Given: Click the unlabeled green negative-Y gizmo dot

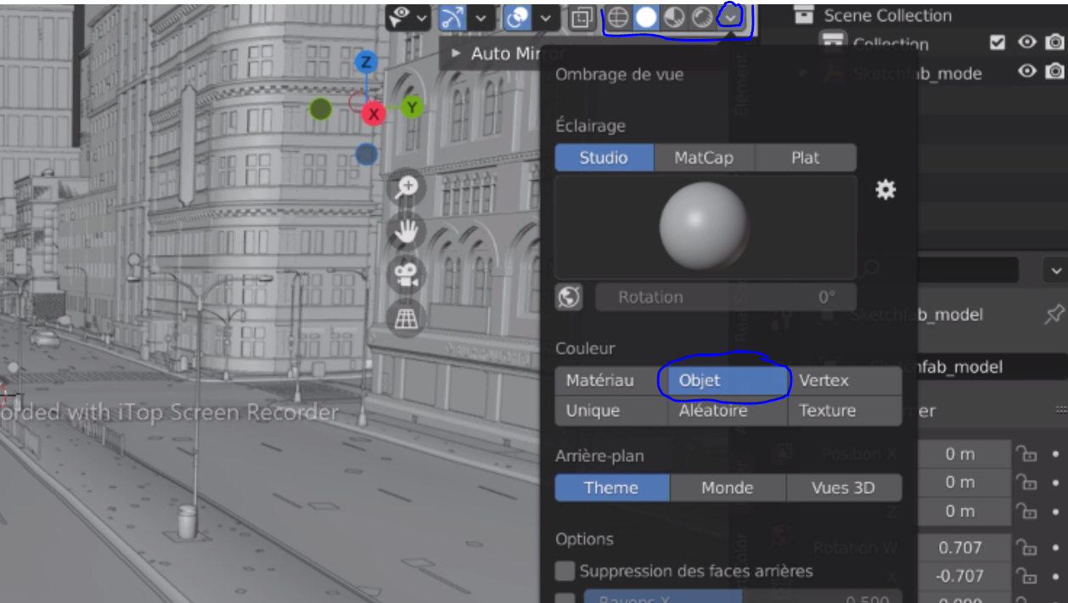Looking at the screenshot, I should tap(321, 109).
